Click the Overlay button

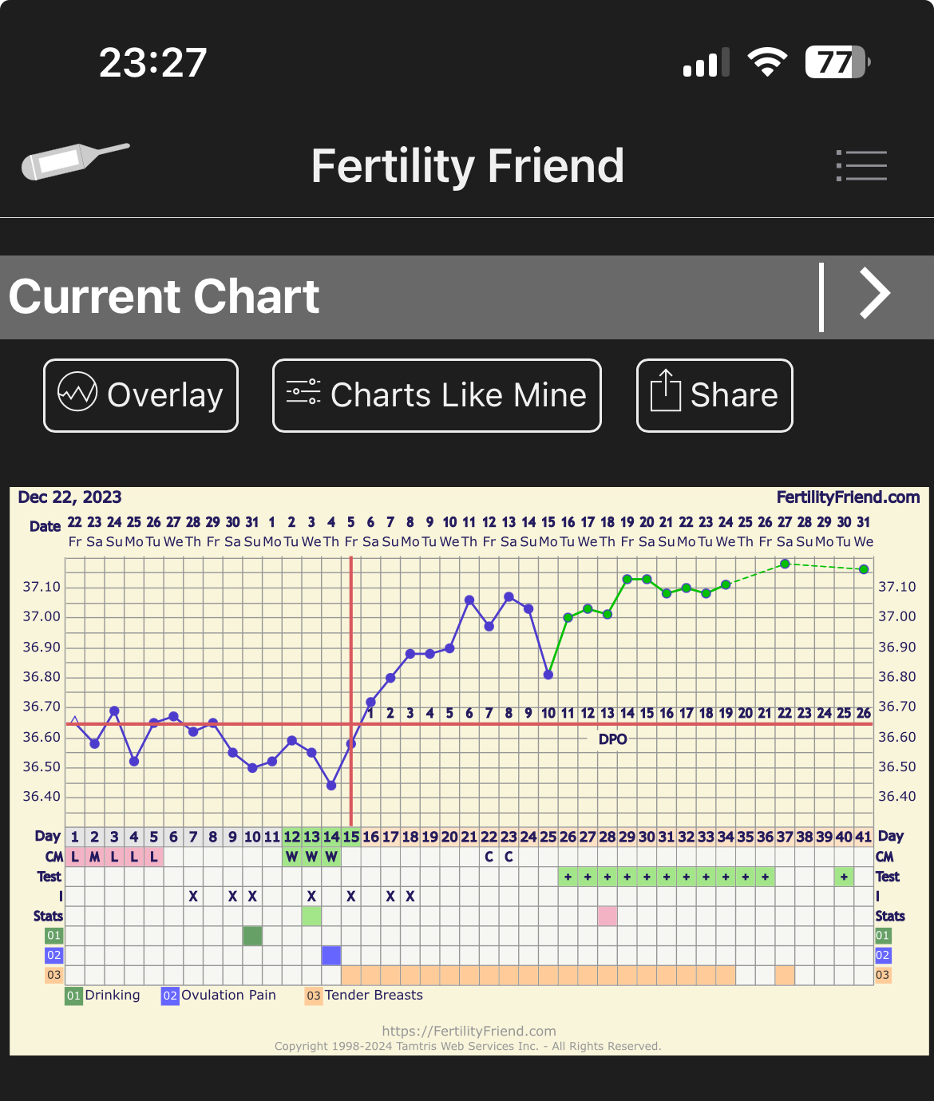click(x=140, y=395)
